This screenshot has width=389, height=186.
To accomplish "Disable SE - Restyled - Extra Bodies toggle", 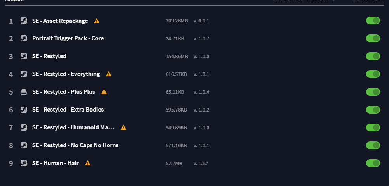I will point(373,110).
